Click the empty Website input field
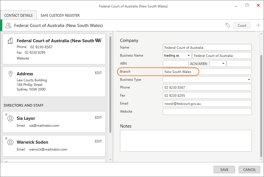This screenshot has width=264, height=177. tap(207, 111)
